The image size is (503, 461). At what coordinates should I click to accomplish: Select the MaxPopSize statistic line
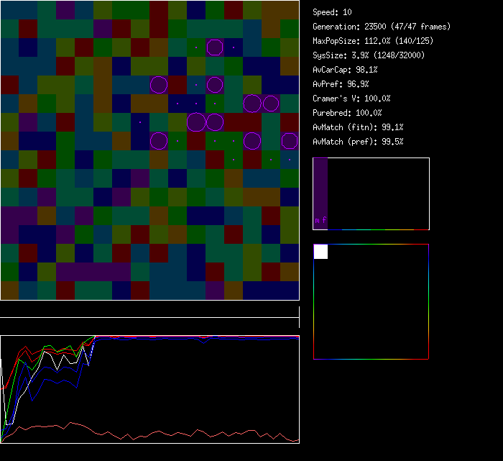(x=367, y=41)
